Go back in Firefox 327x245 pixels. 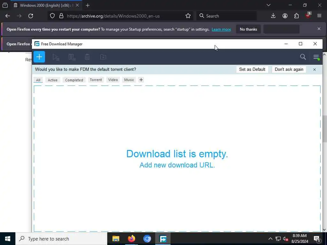pos(8,16)
